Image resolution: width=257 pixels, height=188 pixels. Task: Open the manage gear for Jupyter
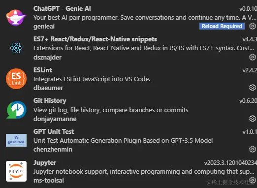click(253, 180)
